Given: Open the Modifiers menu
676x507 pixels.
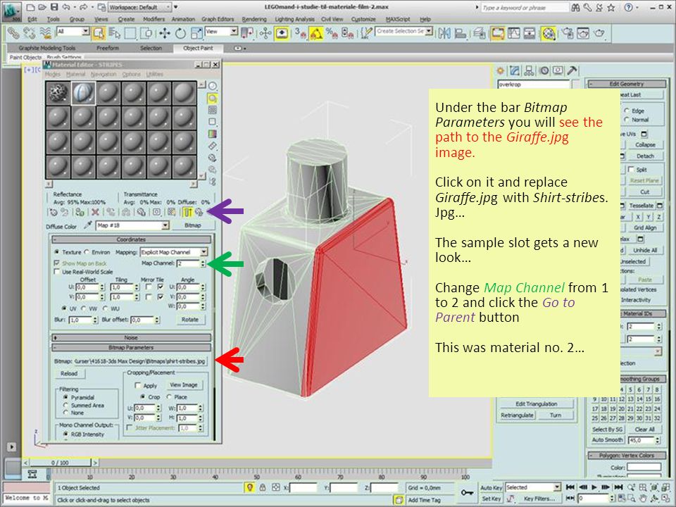Looking at the screenshot, I should tap(154, 20).
